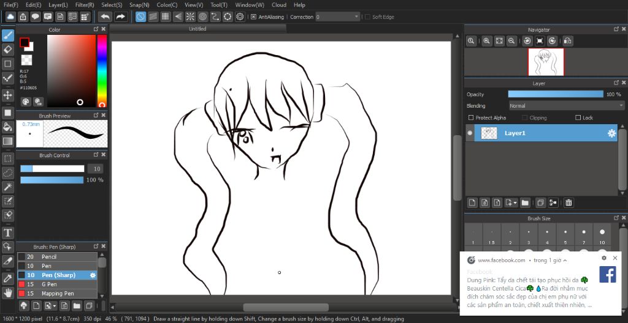Select the Text tool
Image resolution: width=628 pixels, height=323 pixels.
pyautogui.click(x=7, y=232)
